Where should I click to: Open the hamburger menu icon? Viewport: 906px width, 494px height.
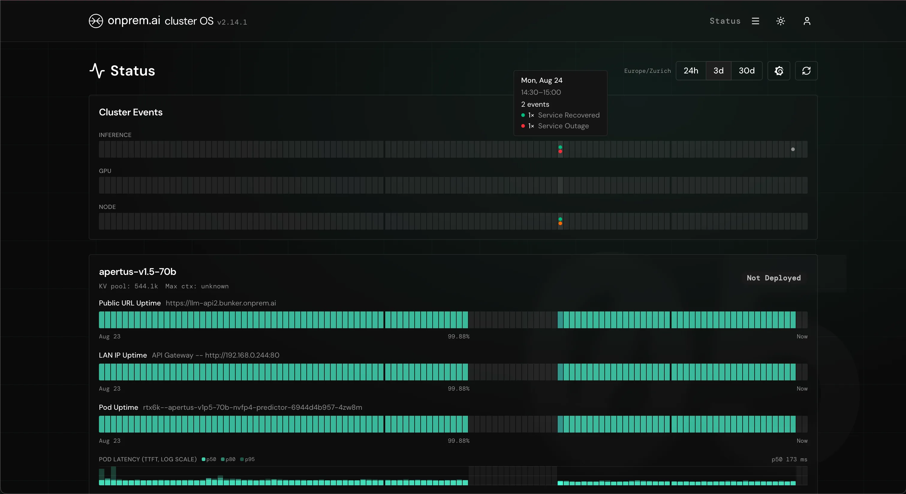[755, 21]
